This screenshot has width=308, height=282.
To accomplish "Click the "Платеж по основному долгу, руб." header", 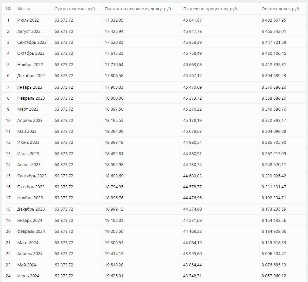I will (138, 9).
